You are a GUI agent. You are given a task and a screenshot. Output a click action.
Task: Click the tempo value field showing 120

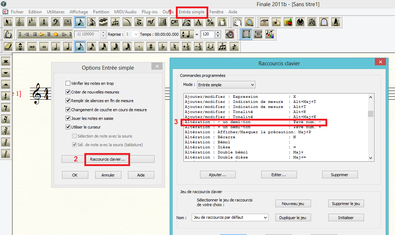(x=208, y=34)
